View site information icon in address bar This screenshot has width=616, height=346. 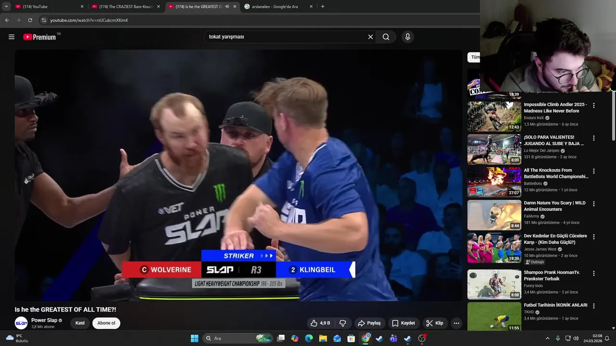(44, 20)
